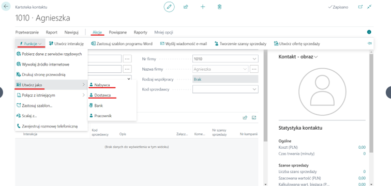391x186 pixels.
Task: Choose Bank in submenu
Action: point(112,105)
